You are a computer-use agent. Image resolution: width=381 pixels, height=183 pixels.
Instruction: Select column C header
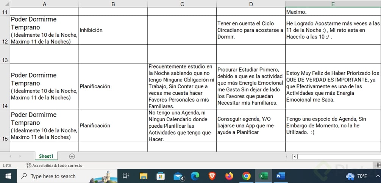(x=182, y=4)
